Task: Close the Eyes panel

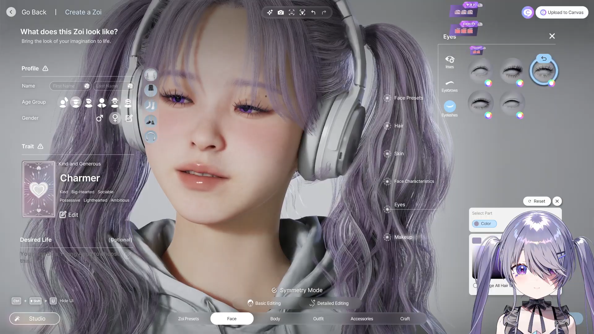Action: [x=552, y=36]
